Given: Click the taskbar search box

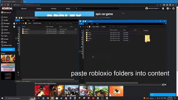Looking at the screenshot, I should coord(17,98).
